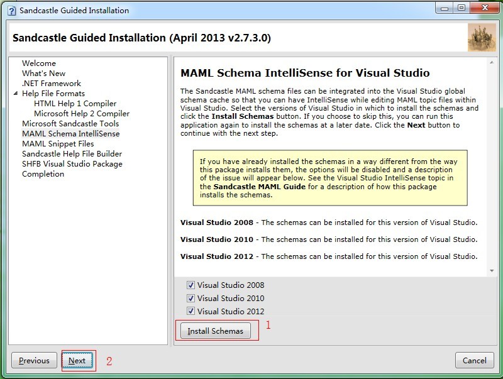Go to the Next step
The image size is (503, 379).
point(77,361)
